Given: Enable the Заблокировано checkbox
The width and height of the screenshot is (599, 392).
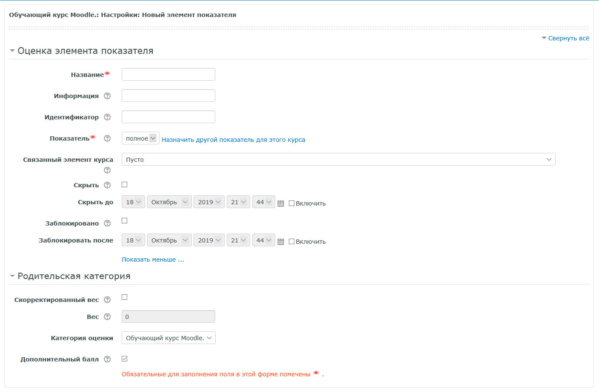Looking at the screenshot, I should [125, 221].
